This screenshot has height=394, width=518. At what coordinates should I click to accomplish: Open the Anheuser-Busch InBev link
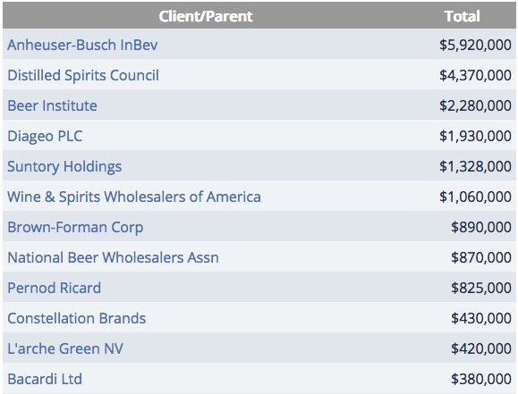[82, 45]
